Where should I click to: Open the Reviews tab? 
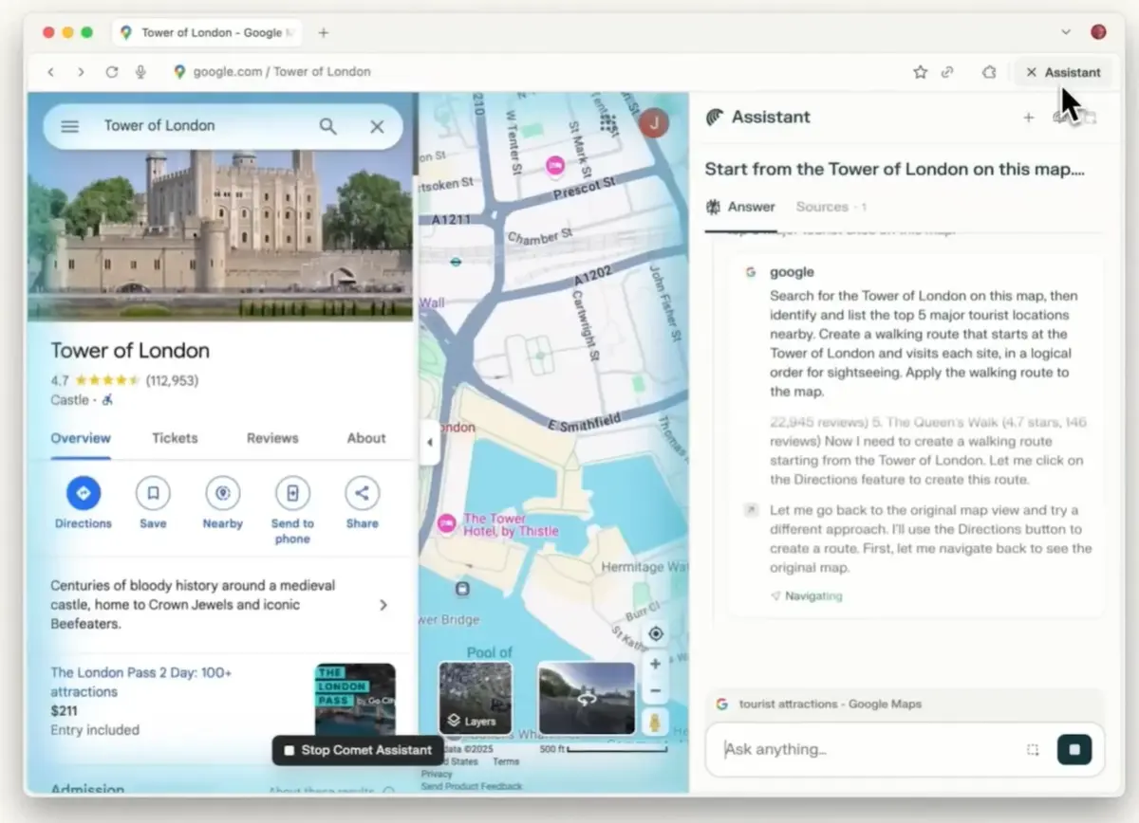click(272, 438)
